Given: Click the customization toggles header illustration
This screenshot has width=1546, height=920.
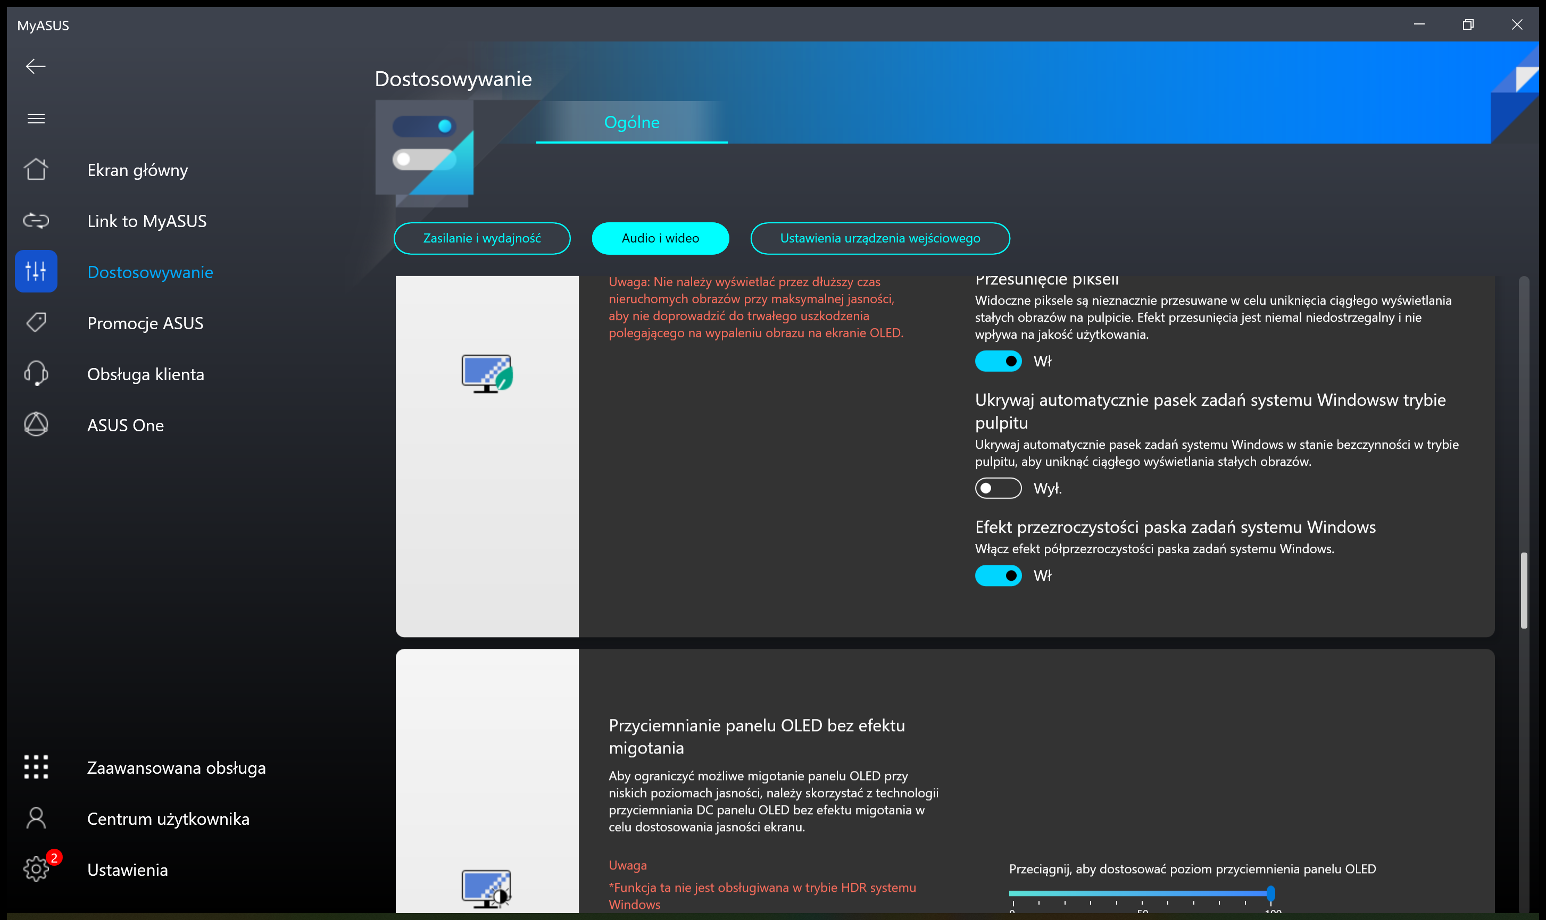Looking at the screenshot, I should point(424,147).
